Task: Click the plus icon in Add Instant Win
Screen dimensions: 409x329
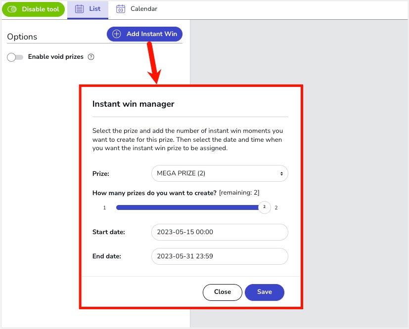Action: [117, 34]
